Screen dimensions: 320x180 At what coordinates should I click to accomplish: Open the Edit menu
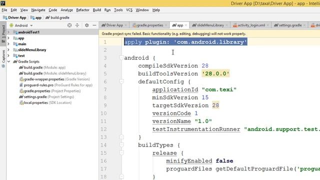click(13, 10)
